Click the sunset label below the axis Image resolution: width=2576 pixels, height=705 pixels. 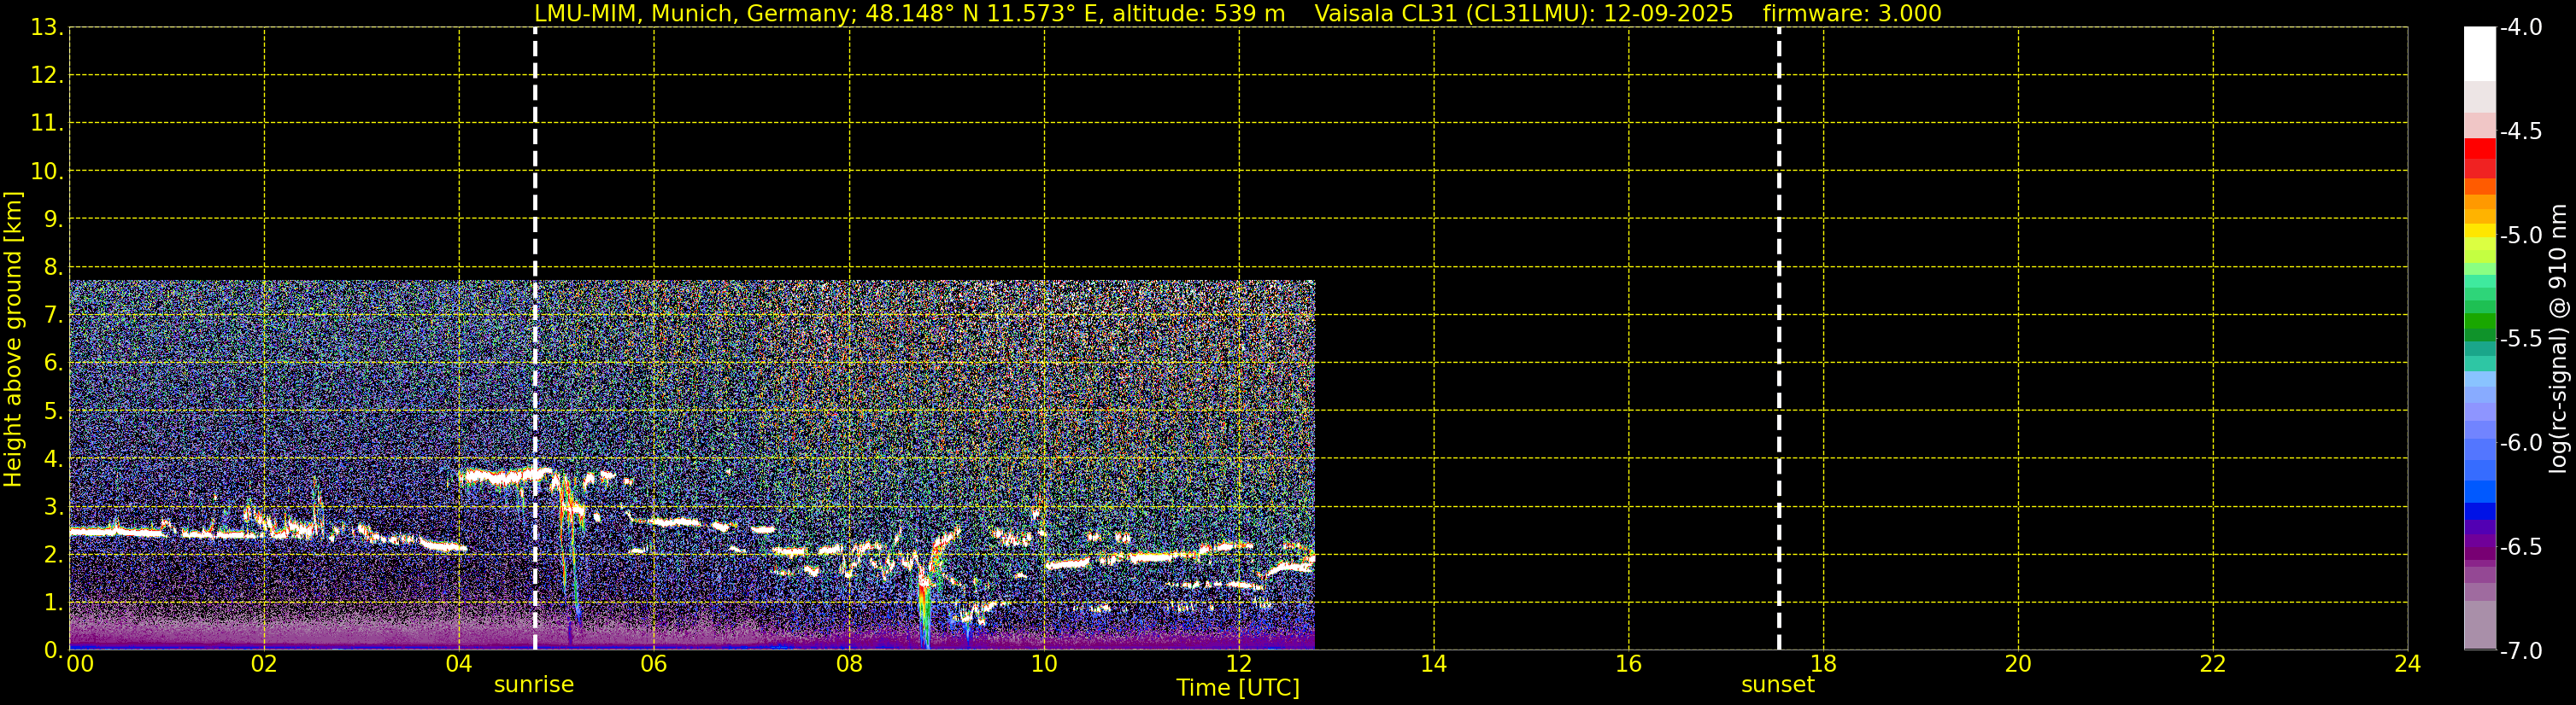[x=1778, y=685]
